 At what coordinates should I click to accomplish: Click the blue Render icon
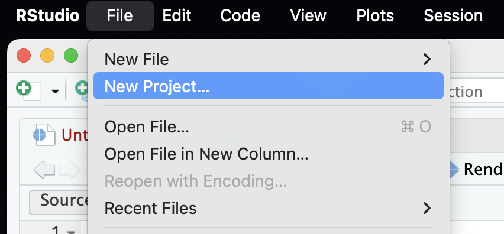[x=454, y=170]
